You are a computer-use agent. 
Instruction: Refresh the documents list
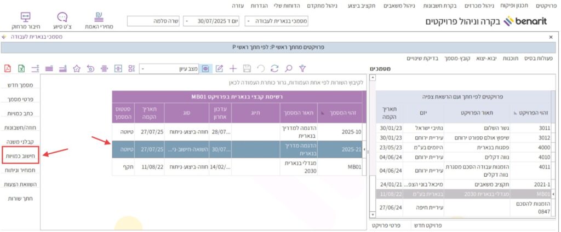point(274,68)
